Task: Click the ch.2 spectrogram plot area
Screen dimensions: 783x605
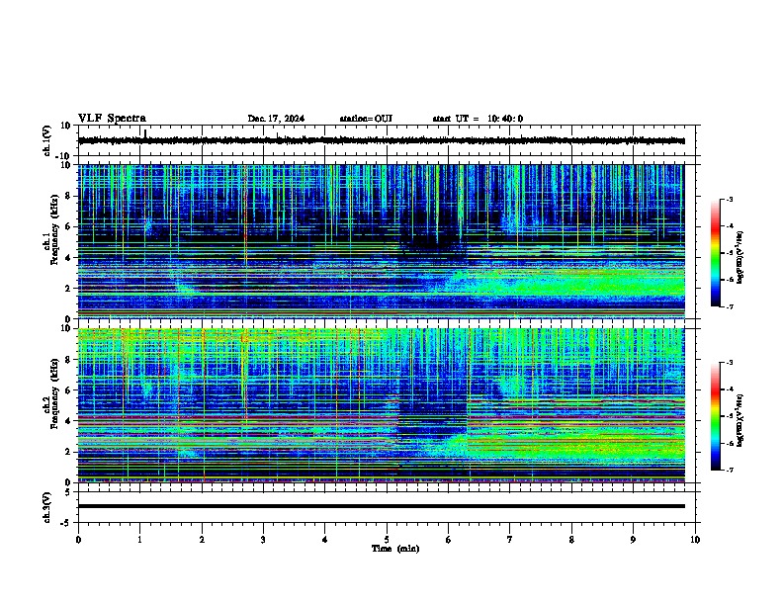Action: point(381,405)
